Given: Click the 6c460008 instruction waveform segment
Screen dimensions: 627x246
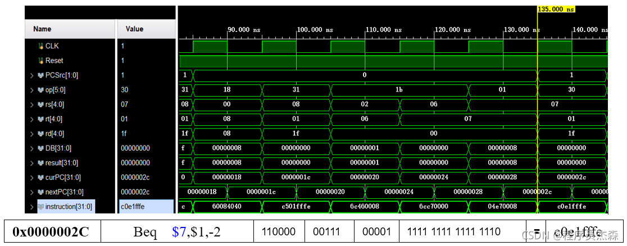Looking at the screenshot, I should tap(365, 207).
